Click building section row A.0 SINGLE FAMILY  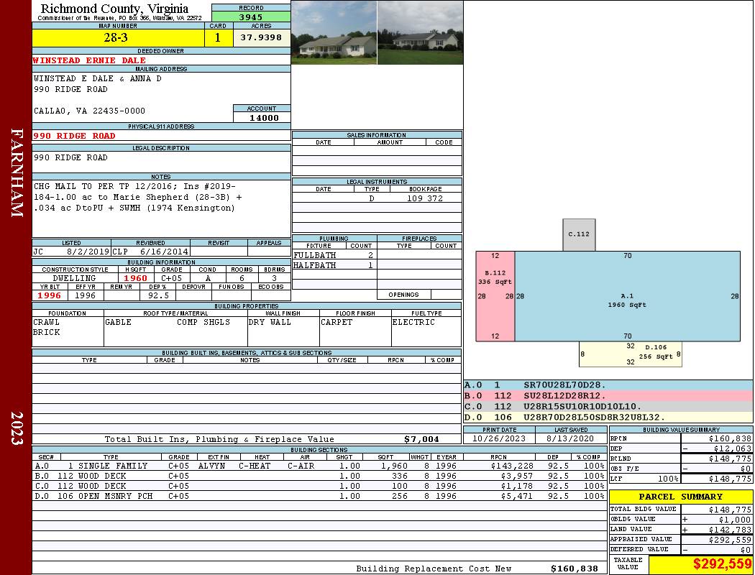click(x=319, y=466)
